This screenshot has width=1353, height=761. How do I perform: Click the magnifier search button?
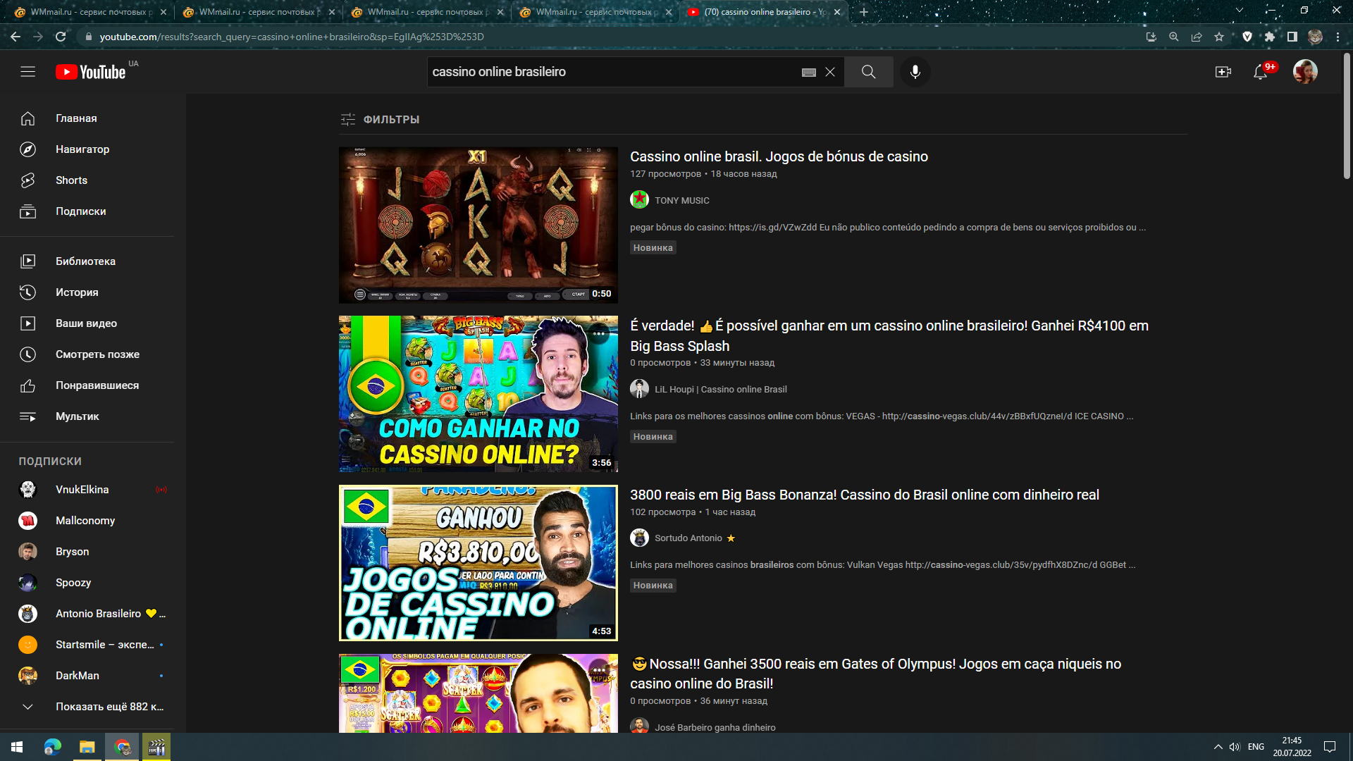[x=868, y=72]
